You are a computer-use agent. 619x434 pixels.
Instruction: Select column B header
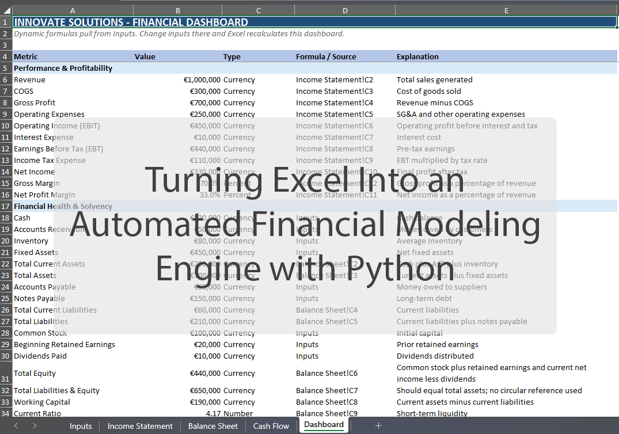178,10
